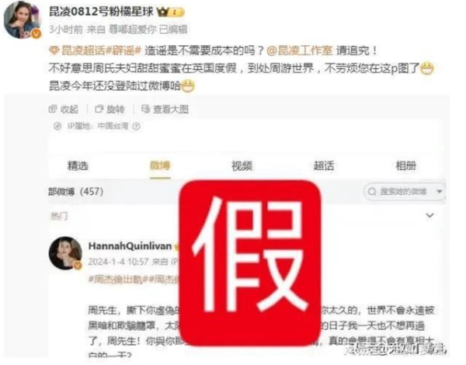Click the IP属地 help question icon
This screenshot has height=365, width=466.
click(x=137, y=127)
